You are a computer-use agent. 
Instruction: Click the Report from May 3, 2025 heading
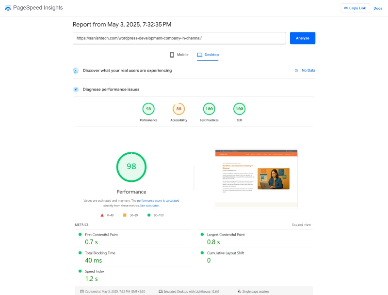pos(122,24)
